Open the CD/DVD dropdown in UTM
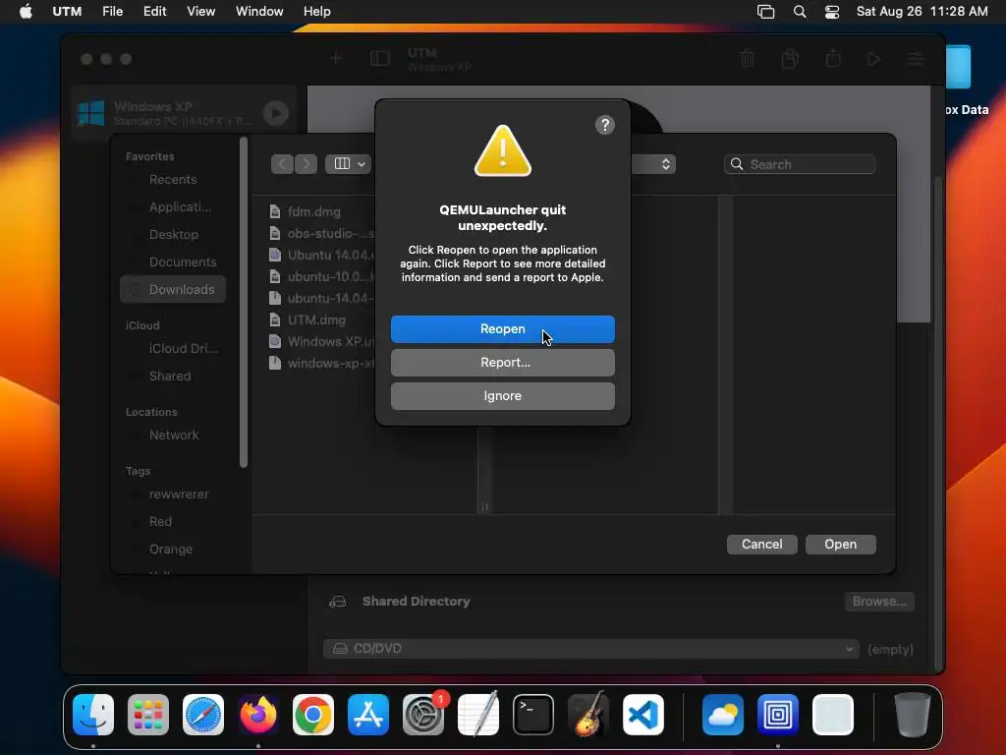Image resolution: width=1006 pixels, height=755 pixels. tap(590, 649)
